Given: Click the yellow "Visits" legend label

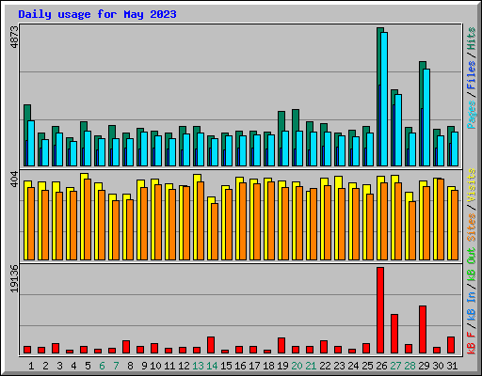Looking at the screenshot, I should 472,186.
